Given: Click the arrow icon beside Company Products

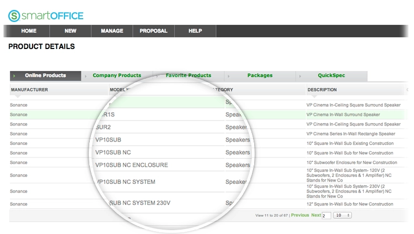Looking at the screenshot, I should [85, 76].
